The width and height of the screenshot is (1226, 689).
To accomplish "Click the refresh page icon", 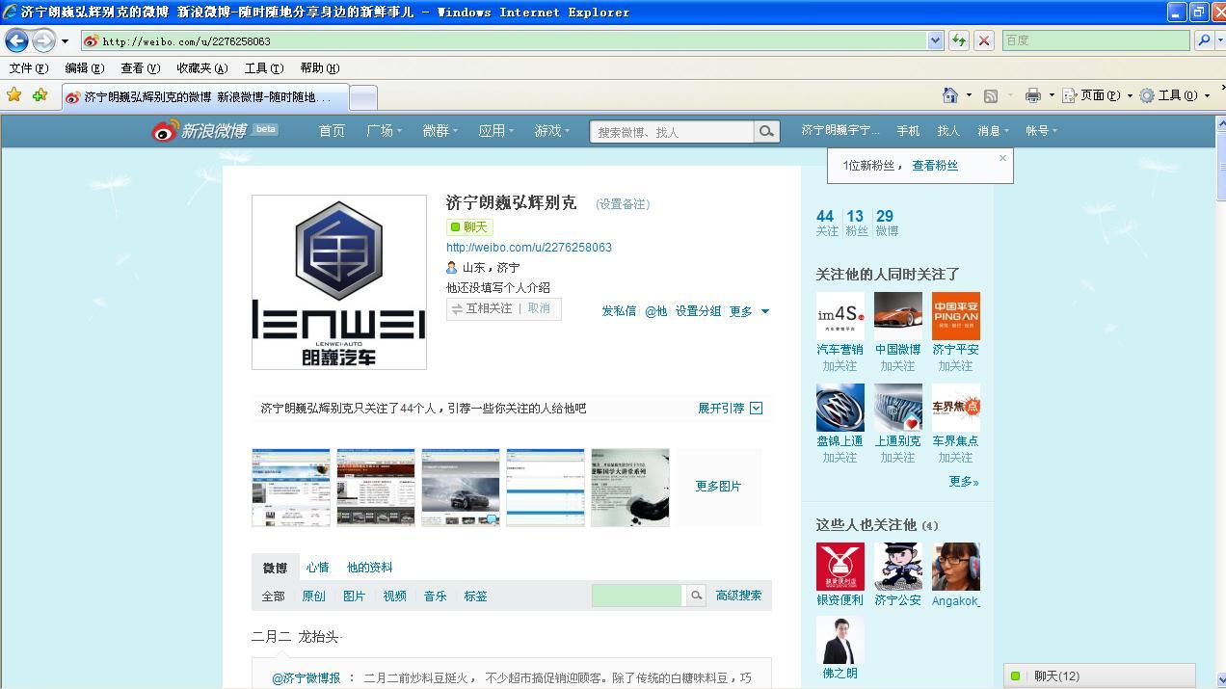I will click(x=959, y=40).
